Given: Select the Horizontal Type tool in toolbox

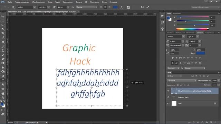Looking at the screenshot, I should 3,80.
